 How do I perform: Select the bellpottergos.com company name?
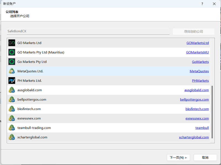32,100
